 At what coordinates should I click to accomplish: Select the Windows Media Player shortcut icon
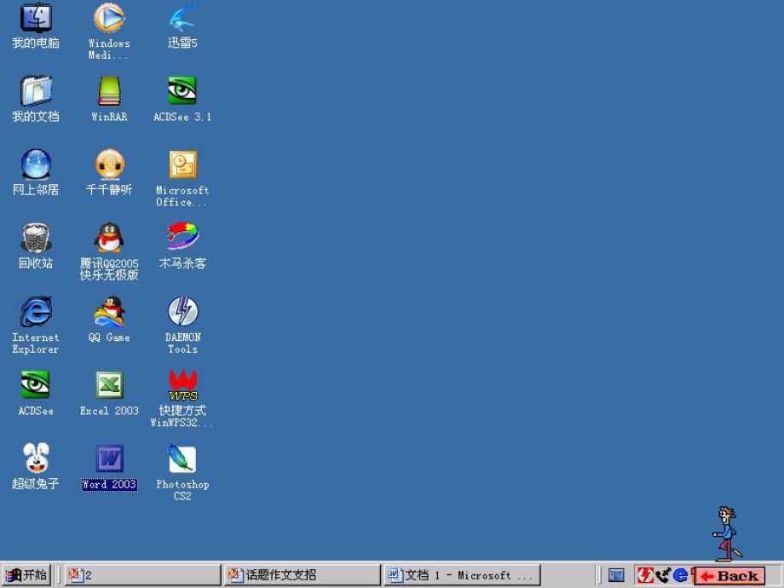[109, 18]
